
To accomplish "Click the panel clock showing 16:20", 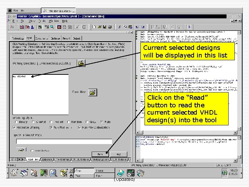I will [233, 172].
